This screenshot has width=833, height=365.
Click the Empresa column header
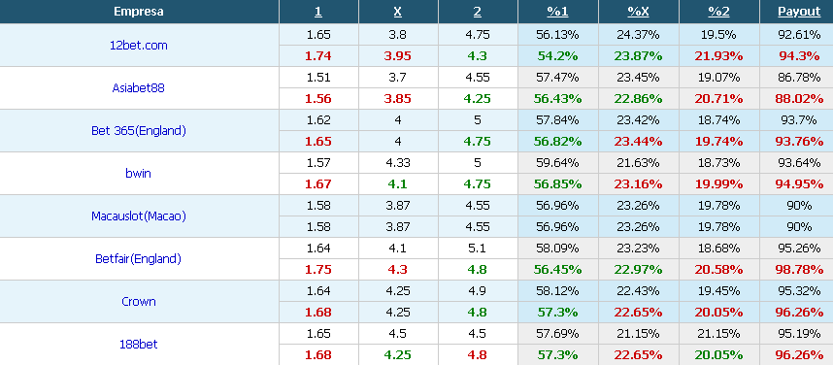coord(138,12)
